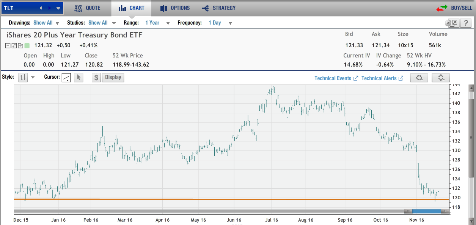Click the Low value 121.27
The image size is (476, 225).
[x=69, y=65]
